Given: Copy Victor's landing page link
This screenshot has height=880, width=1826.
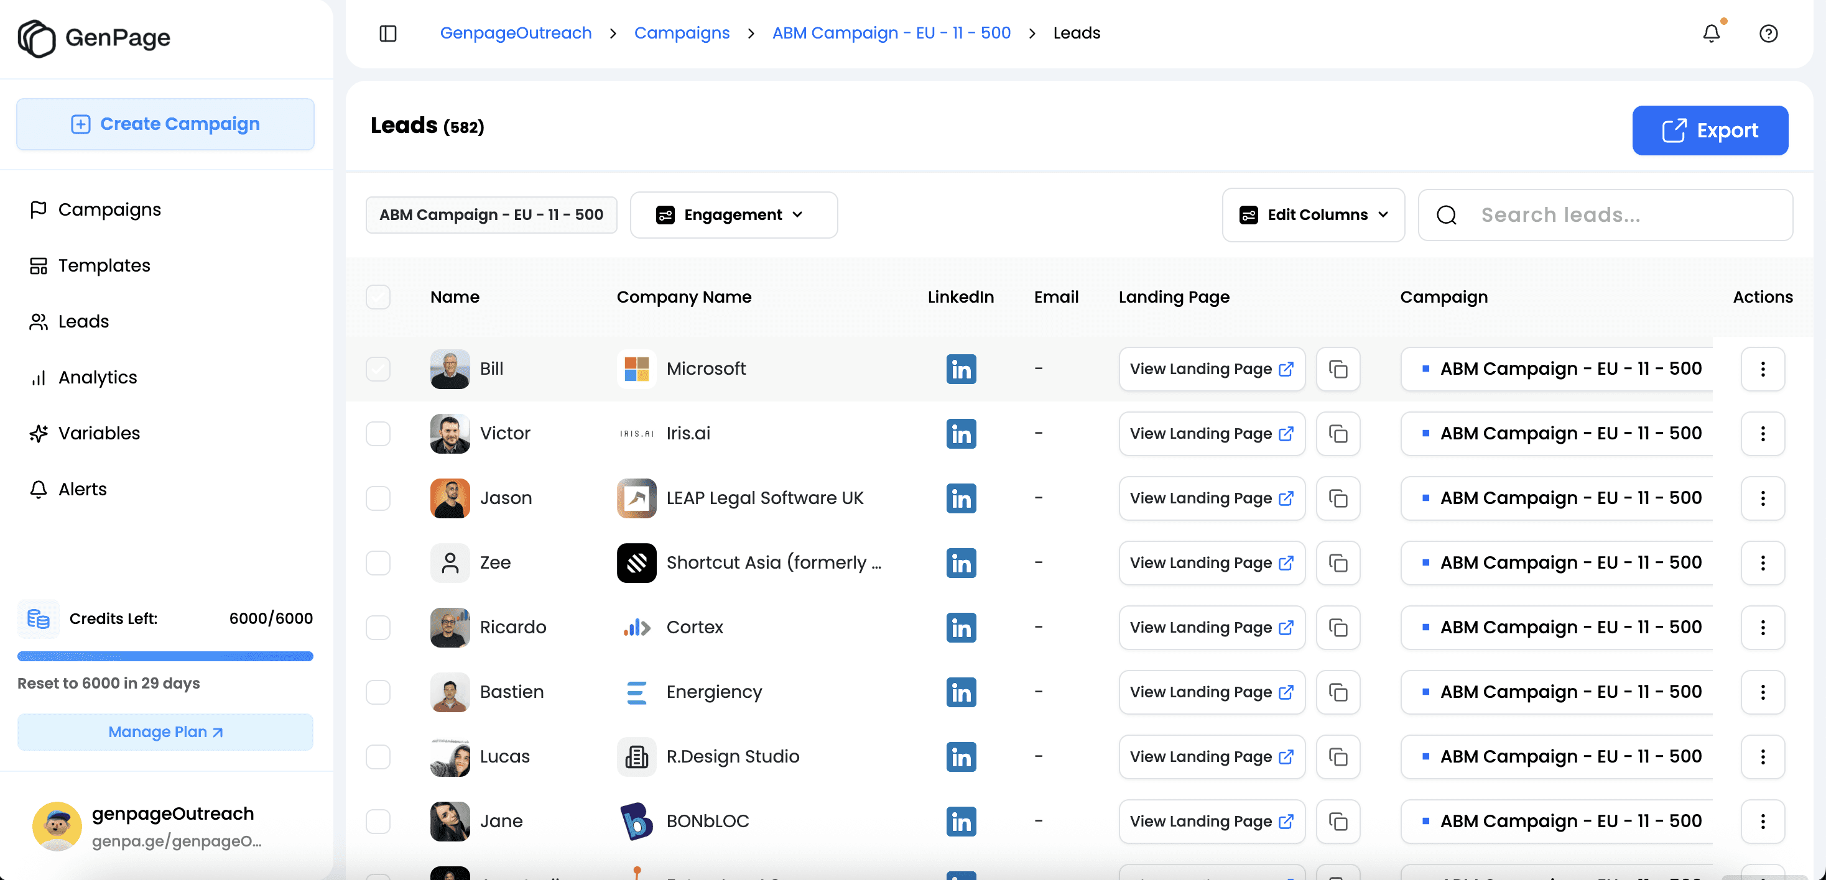Looking at the screenshot, I should [x=1338, y=434].
